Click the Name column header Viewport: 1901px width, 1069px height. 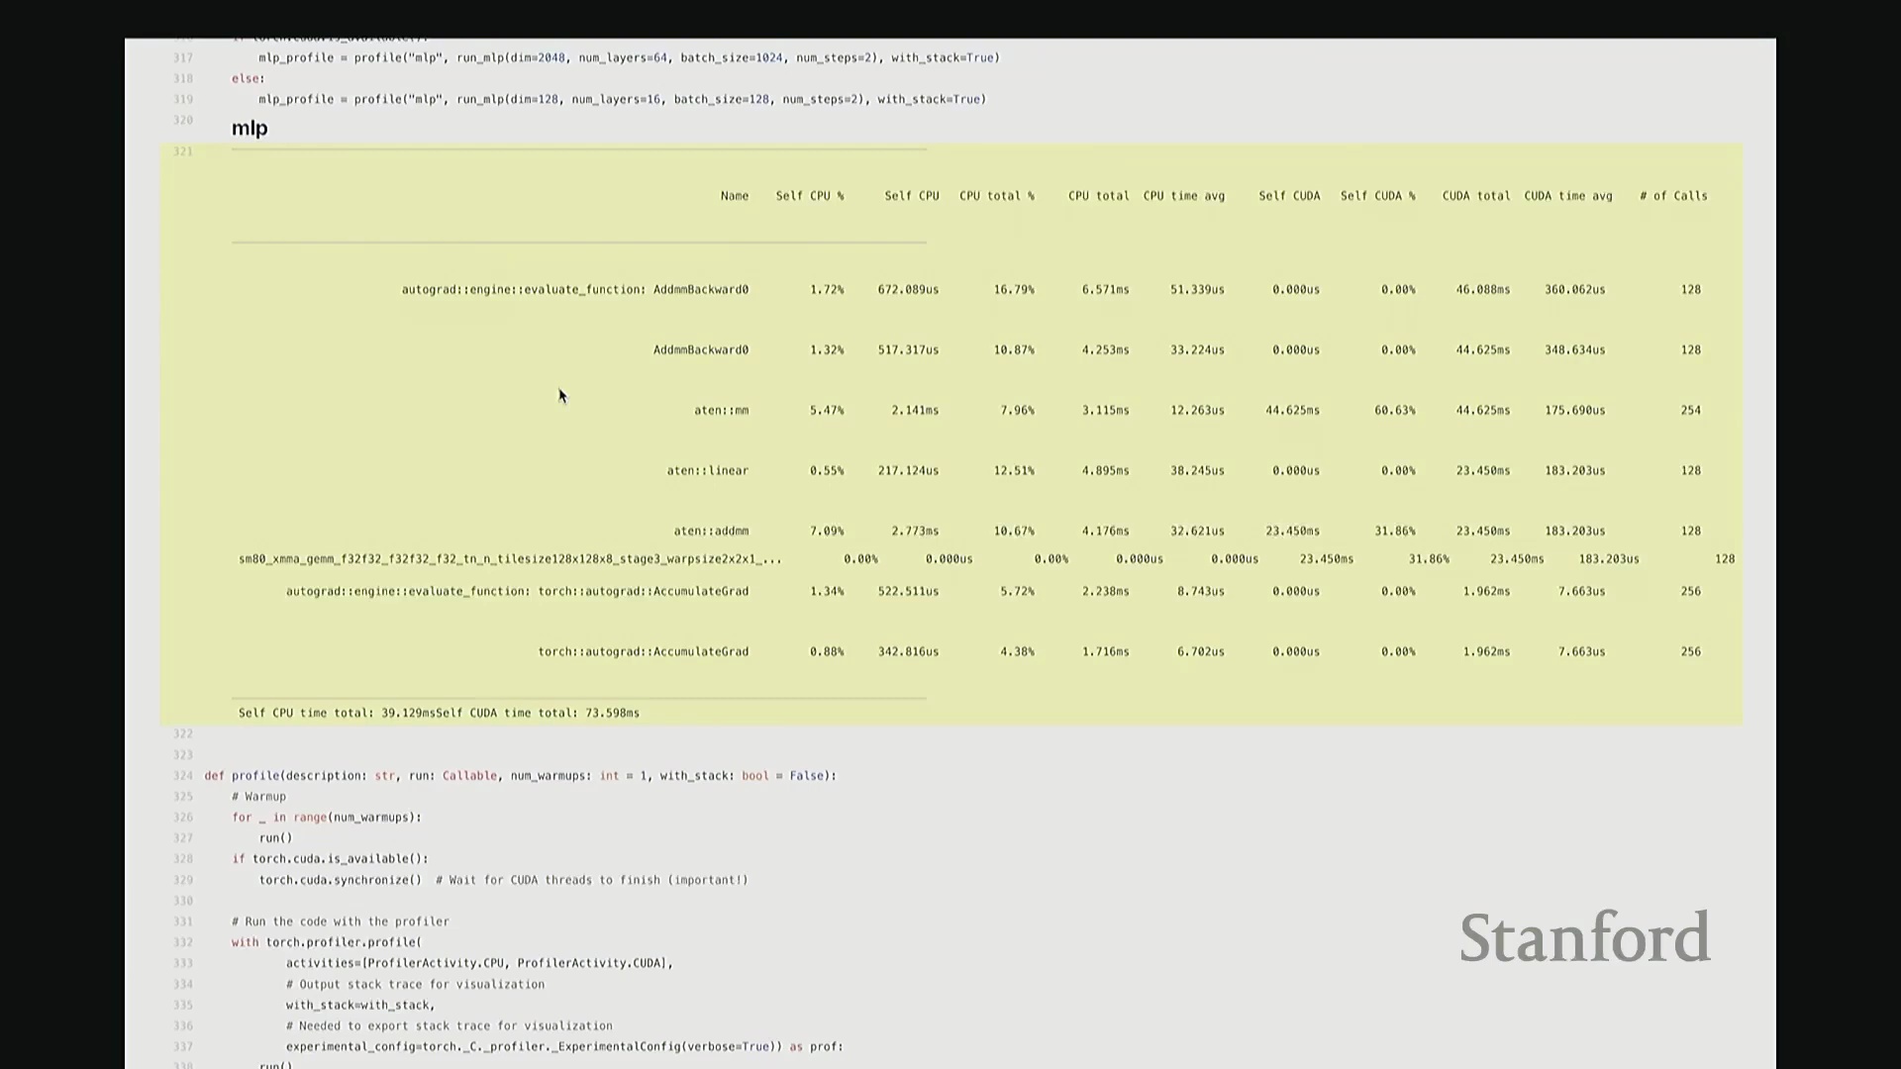[x=734, y=196]
